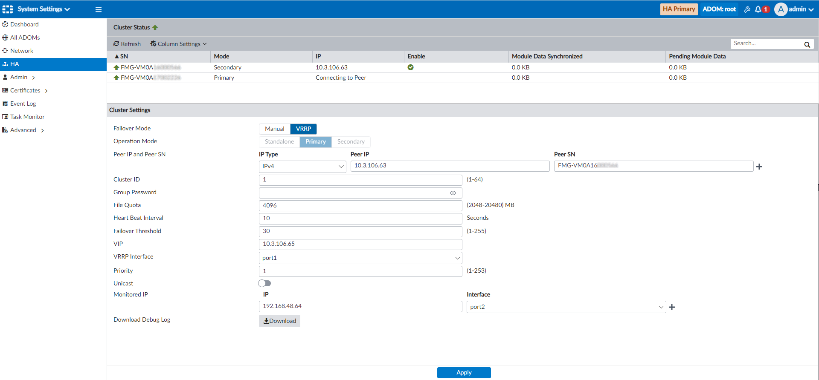Go to Network in the sidebar
This screenshot has width=819, height=380.
click(22, 51)
